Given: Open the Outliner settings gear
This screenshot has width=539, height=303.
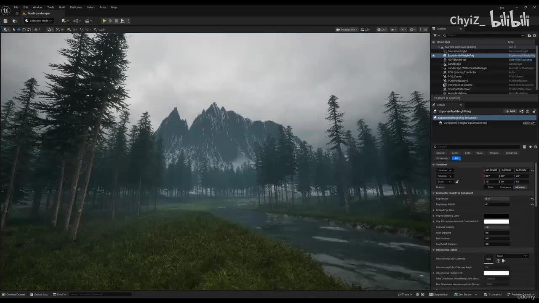Looking at the screenshot, I should [x=535, y=35].
